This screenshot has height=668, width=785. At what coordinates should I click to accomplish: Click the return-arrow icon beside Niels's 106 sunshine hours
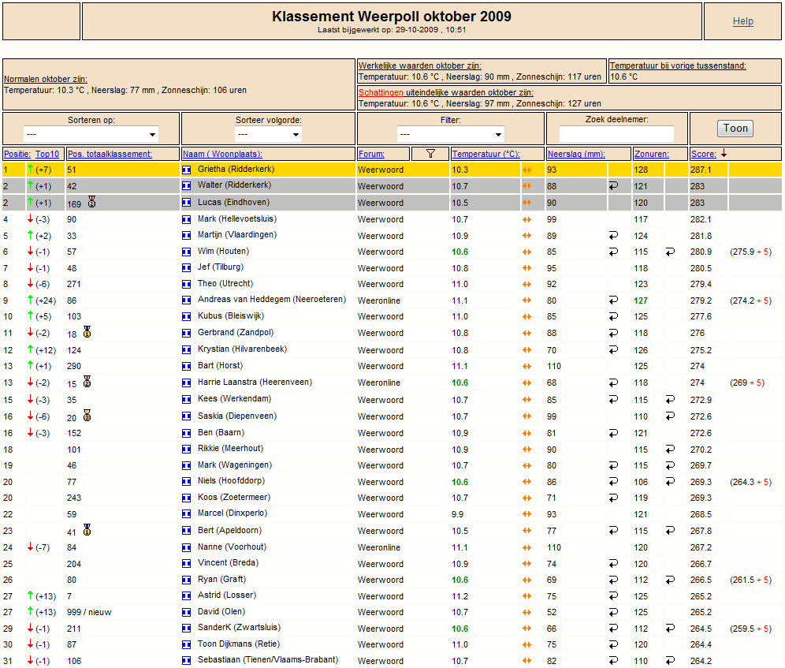[670, 482]
